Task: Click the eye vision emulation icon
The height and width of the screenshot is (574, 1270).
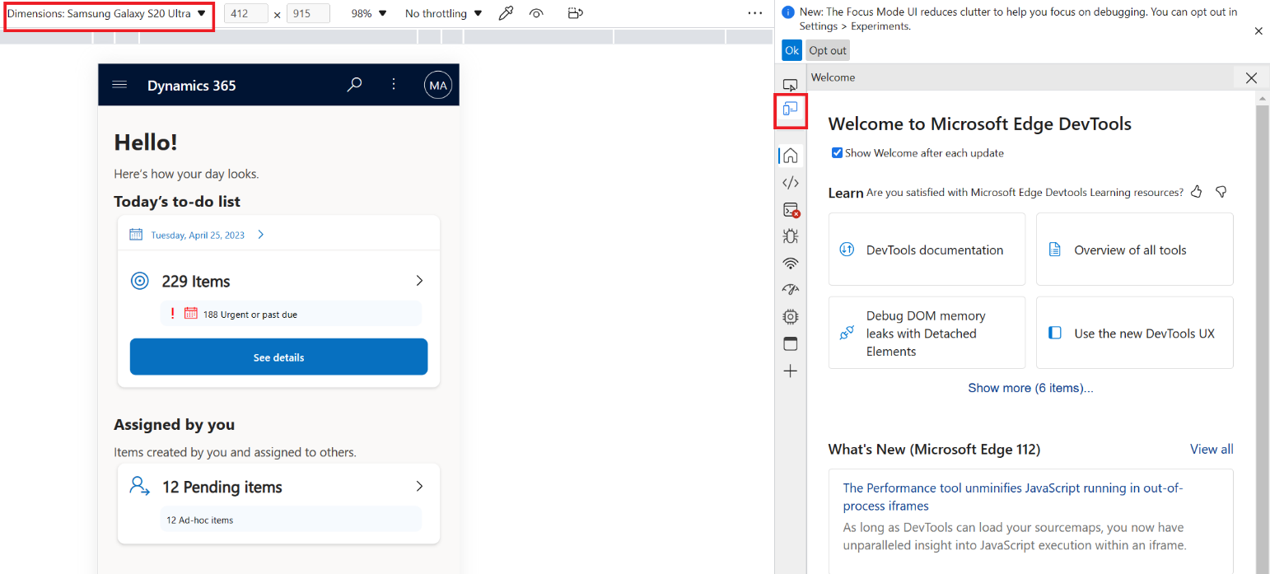Action: (x=536, y=13)
